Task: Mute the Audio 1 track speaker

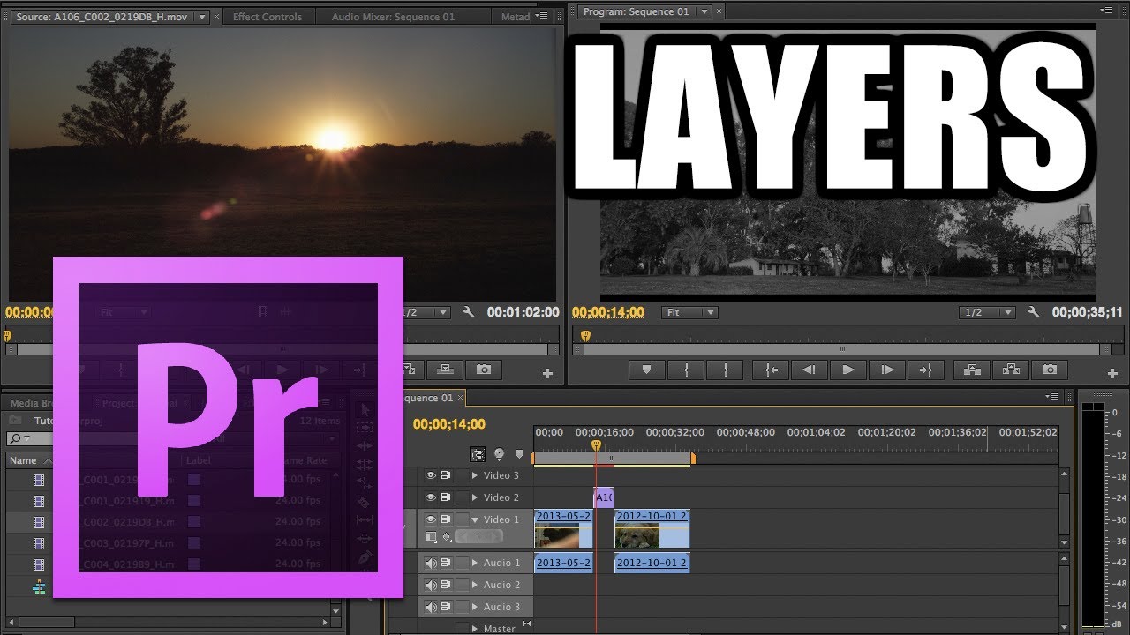Action: tap(431, 563)
